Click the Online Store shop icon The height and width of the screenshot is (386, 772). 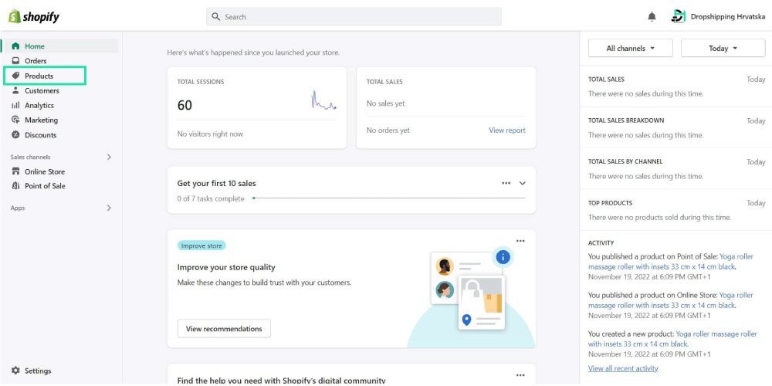(x=15, y=172)
